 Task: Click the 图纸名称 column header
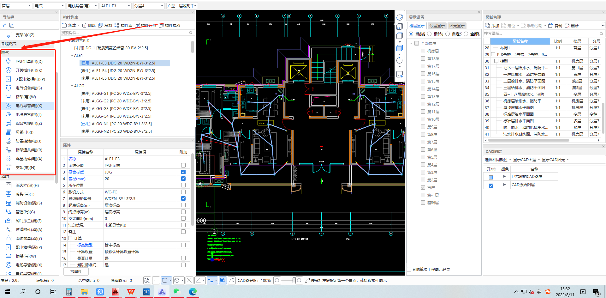[x=520, y=41]
